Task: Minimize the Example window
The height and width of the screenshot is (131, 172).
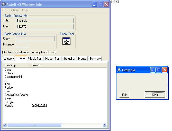Action: pyautogui.click(x=152, y=70)
